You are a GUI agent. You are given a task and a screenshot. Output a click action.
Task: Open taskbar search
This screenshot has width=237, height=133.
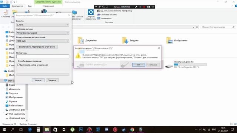click(x=13, y=130)
